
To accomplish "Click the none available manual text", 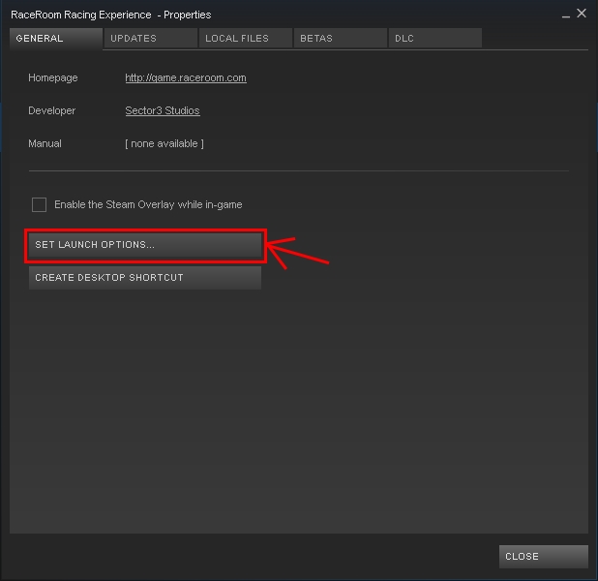I will coord(164,144).
